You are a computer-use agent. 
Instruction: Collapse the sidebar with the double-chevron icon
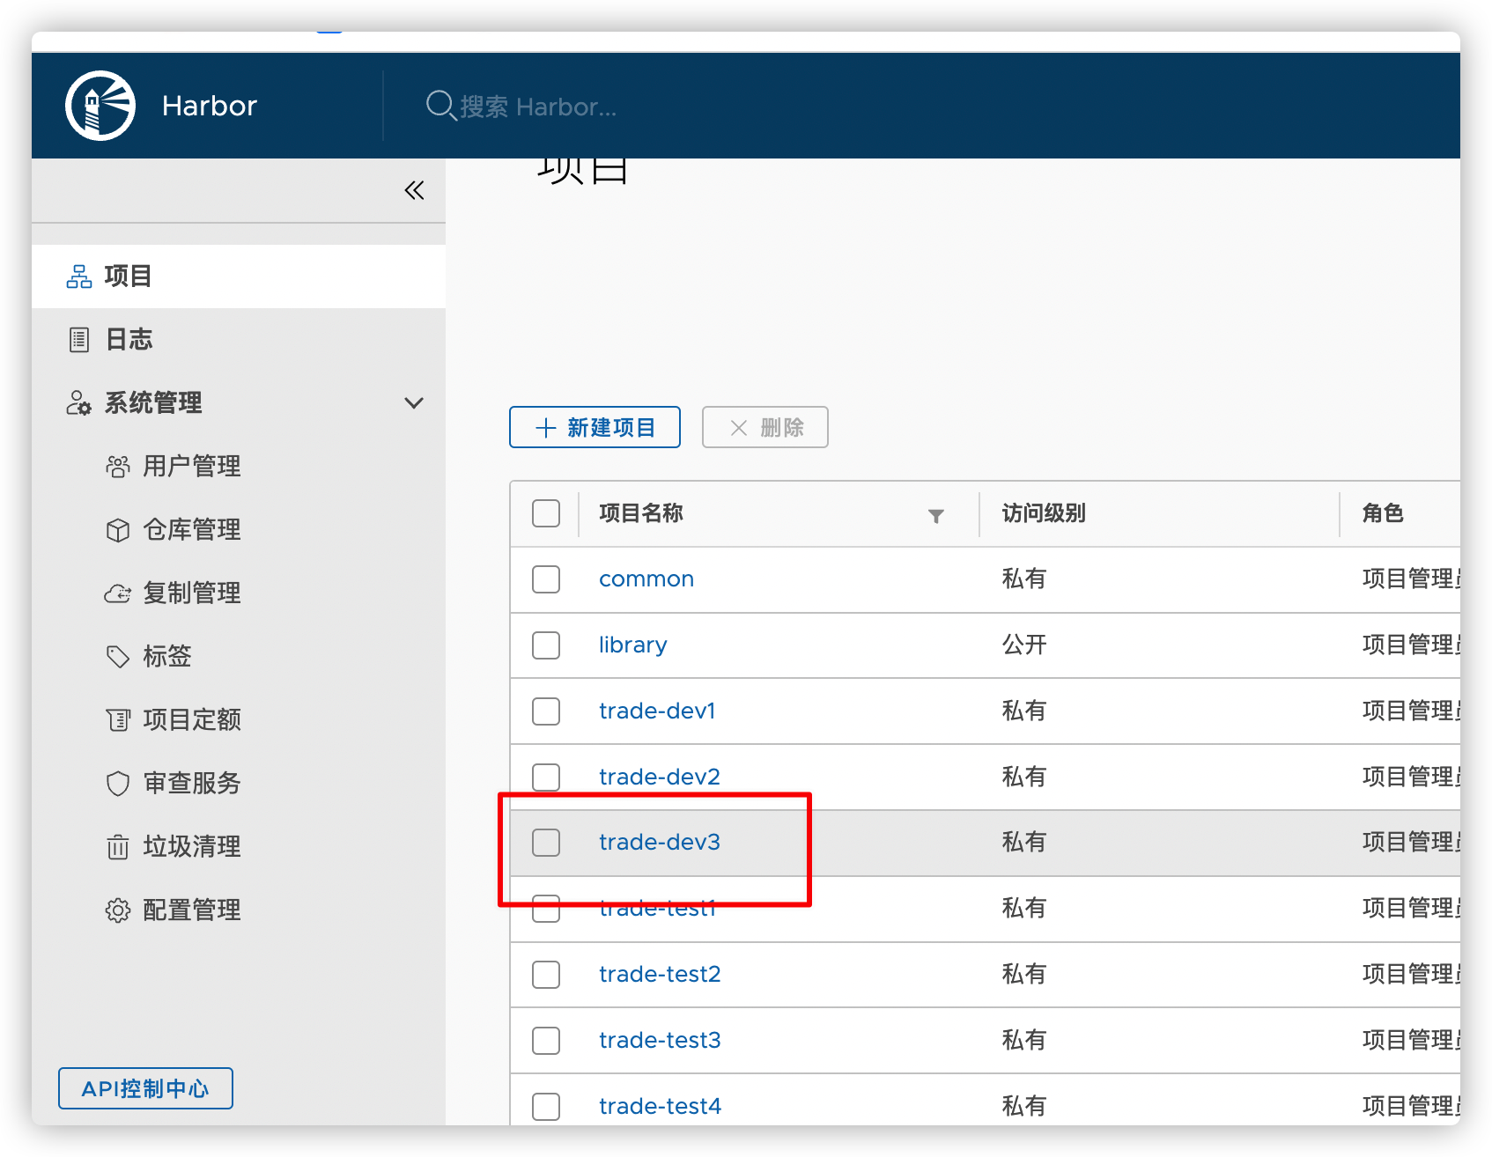point(414,190)
